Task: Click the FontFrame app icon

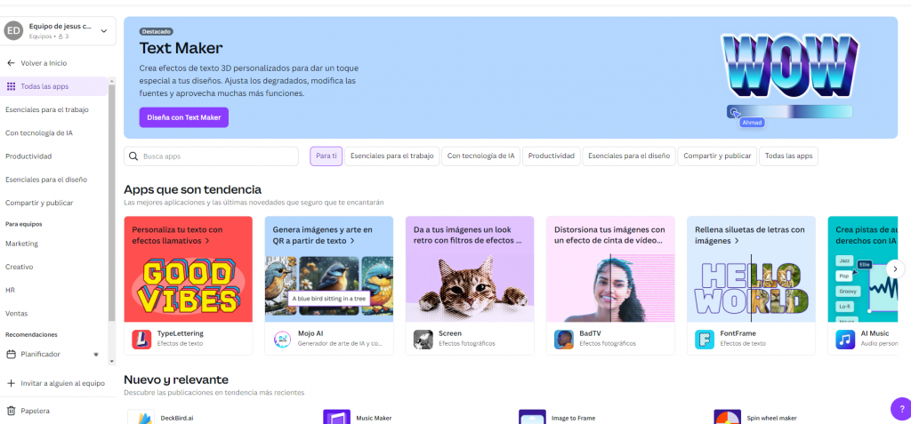Action: pyautogui.click(x=705, y=340)
